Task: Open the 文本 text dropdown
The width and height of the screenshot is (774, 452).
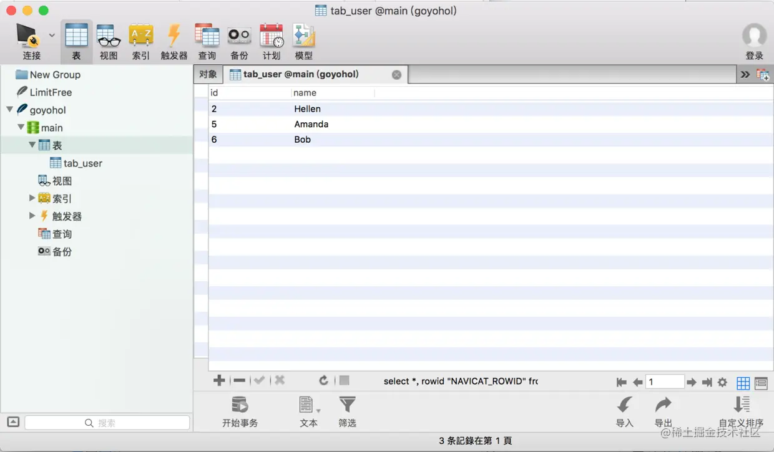Action: 309,411
